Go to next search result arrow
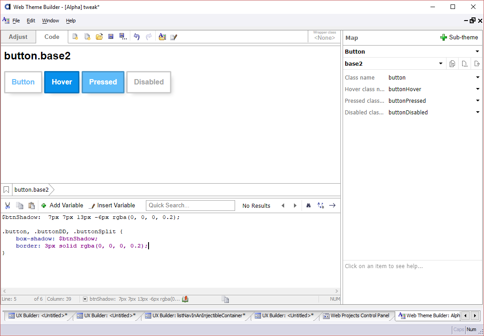 295,206
